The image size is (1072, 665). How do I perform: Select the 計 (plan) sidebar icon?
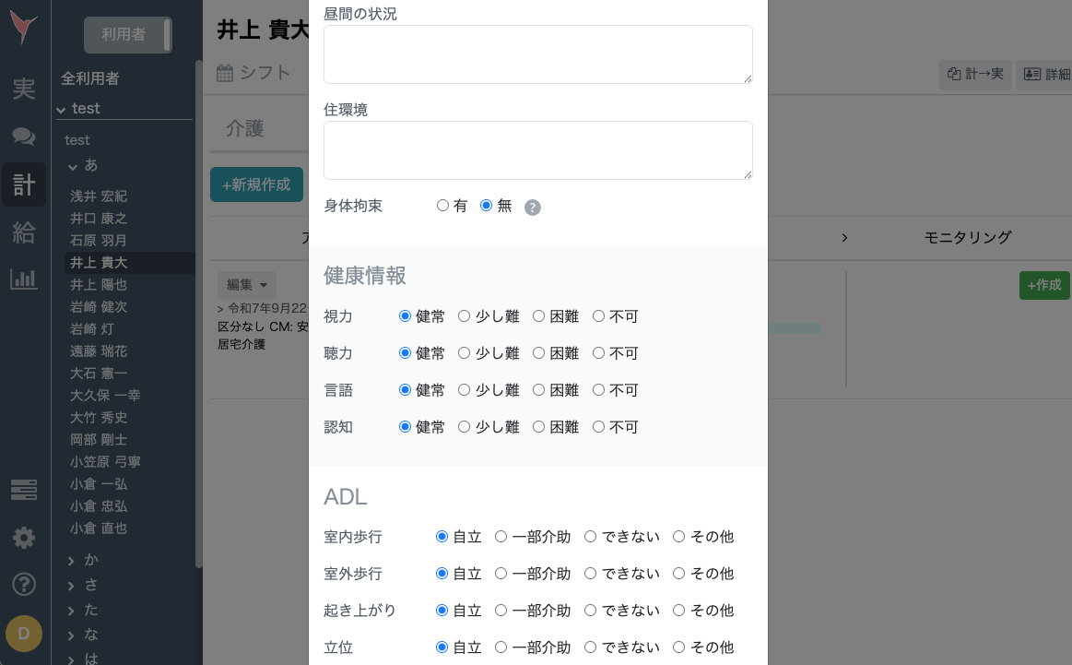pos(24,184)
